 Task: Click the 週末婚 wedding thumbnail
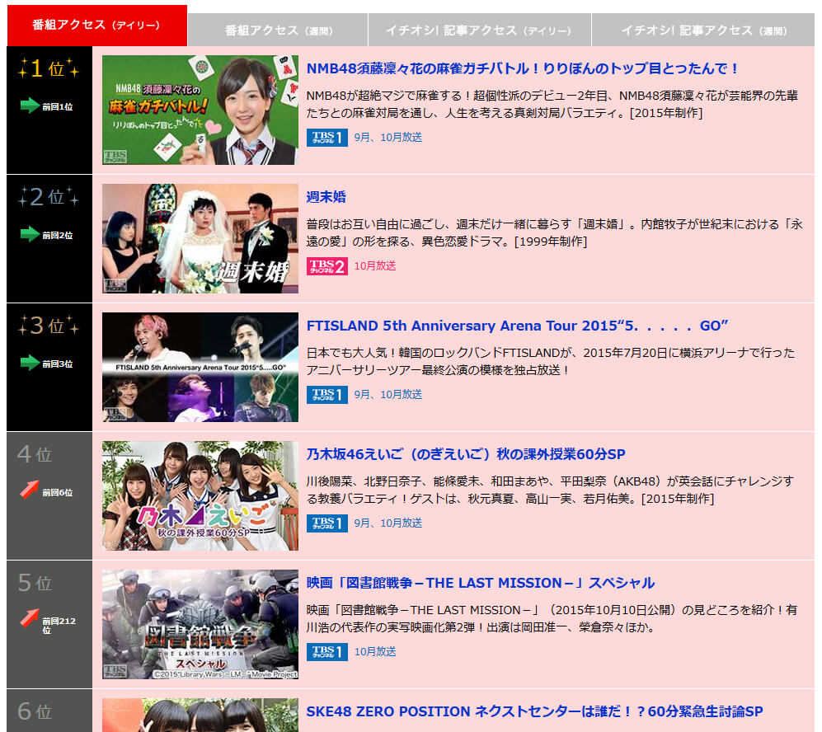tap(200, 238)
